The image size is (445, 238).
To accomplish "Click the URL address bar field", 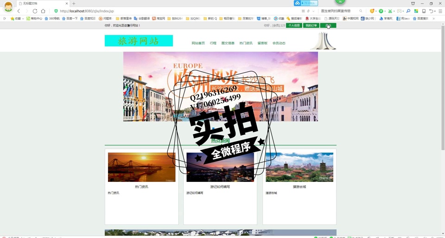I will 176,11.
